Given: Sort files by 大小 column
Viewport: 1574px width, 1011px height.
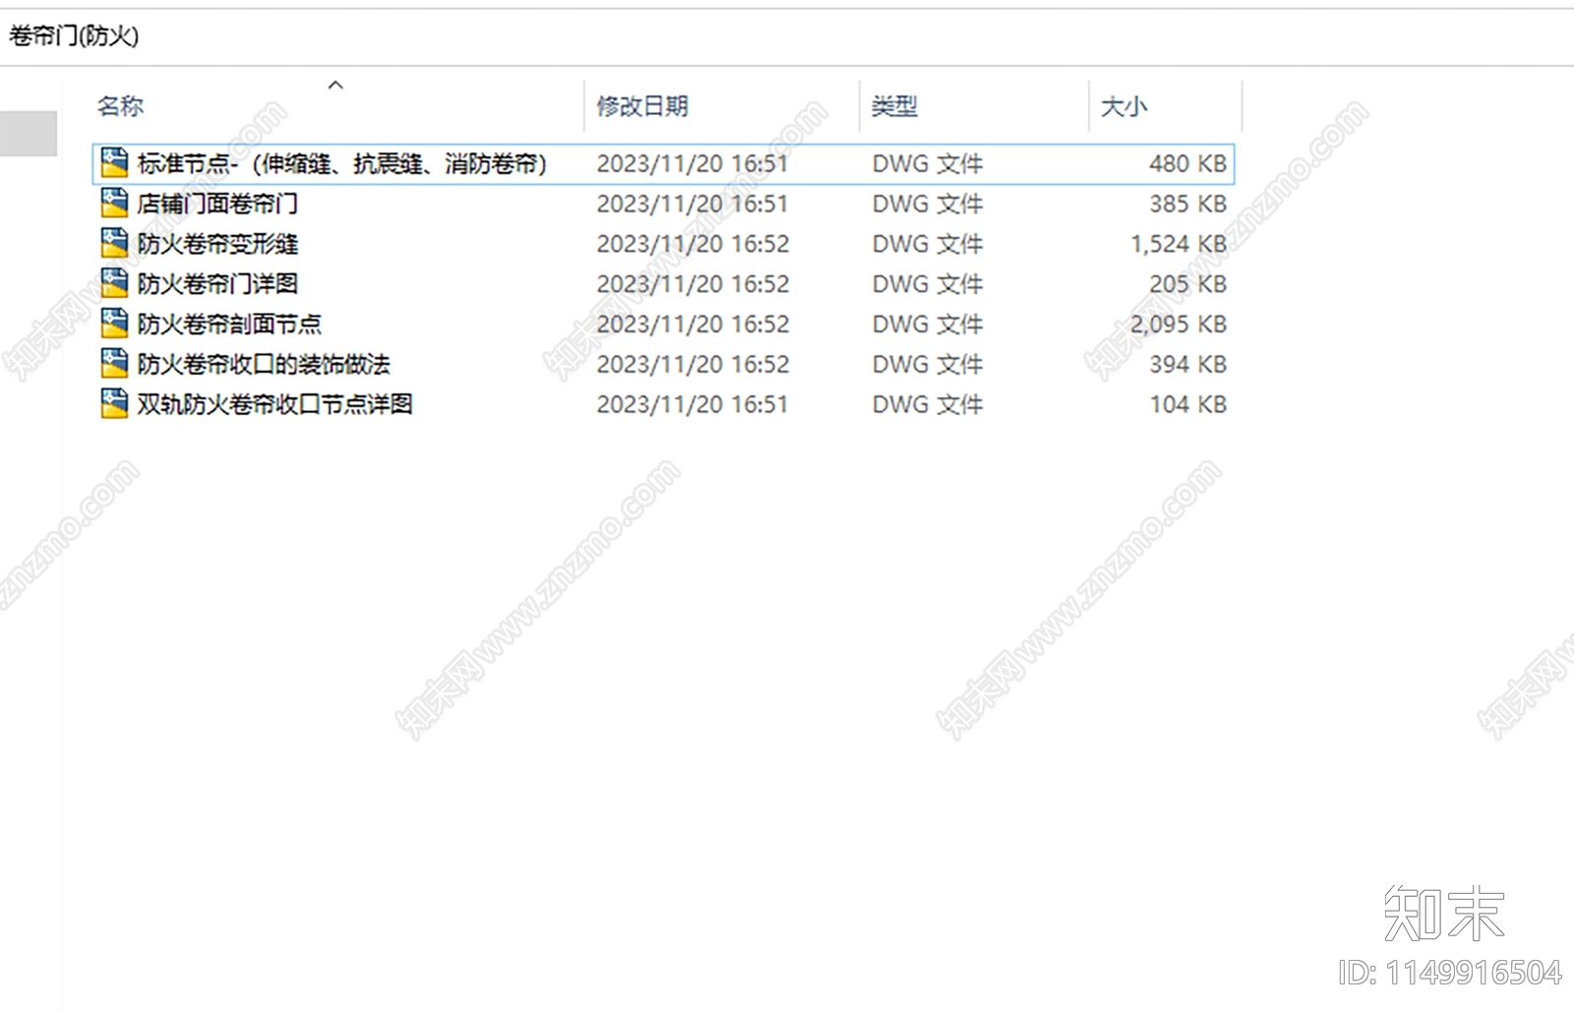Looking at the screenshot, I should click(x=1124, y=106).
